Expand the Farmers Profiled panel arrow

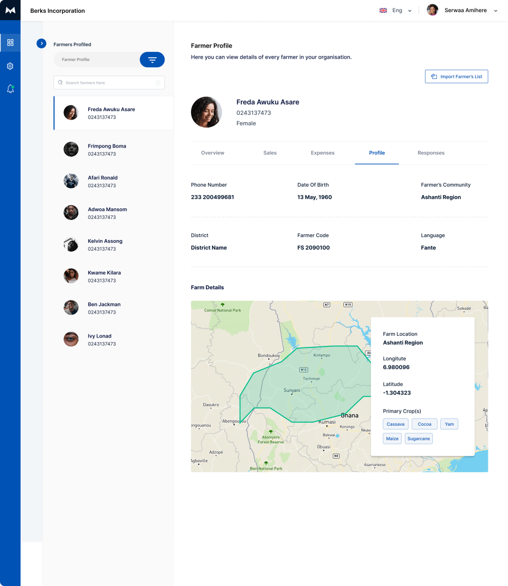coord(41,43)
